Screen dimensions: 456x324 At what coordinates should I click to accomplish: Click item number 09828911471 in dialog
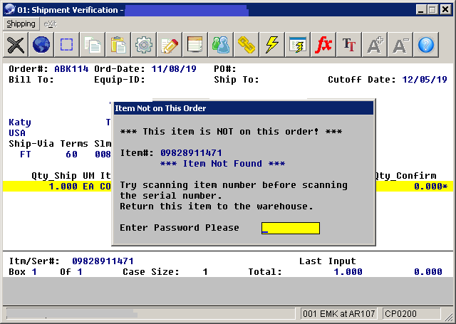click(x=191, y=153)
